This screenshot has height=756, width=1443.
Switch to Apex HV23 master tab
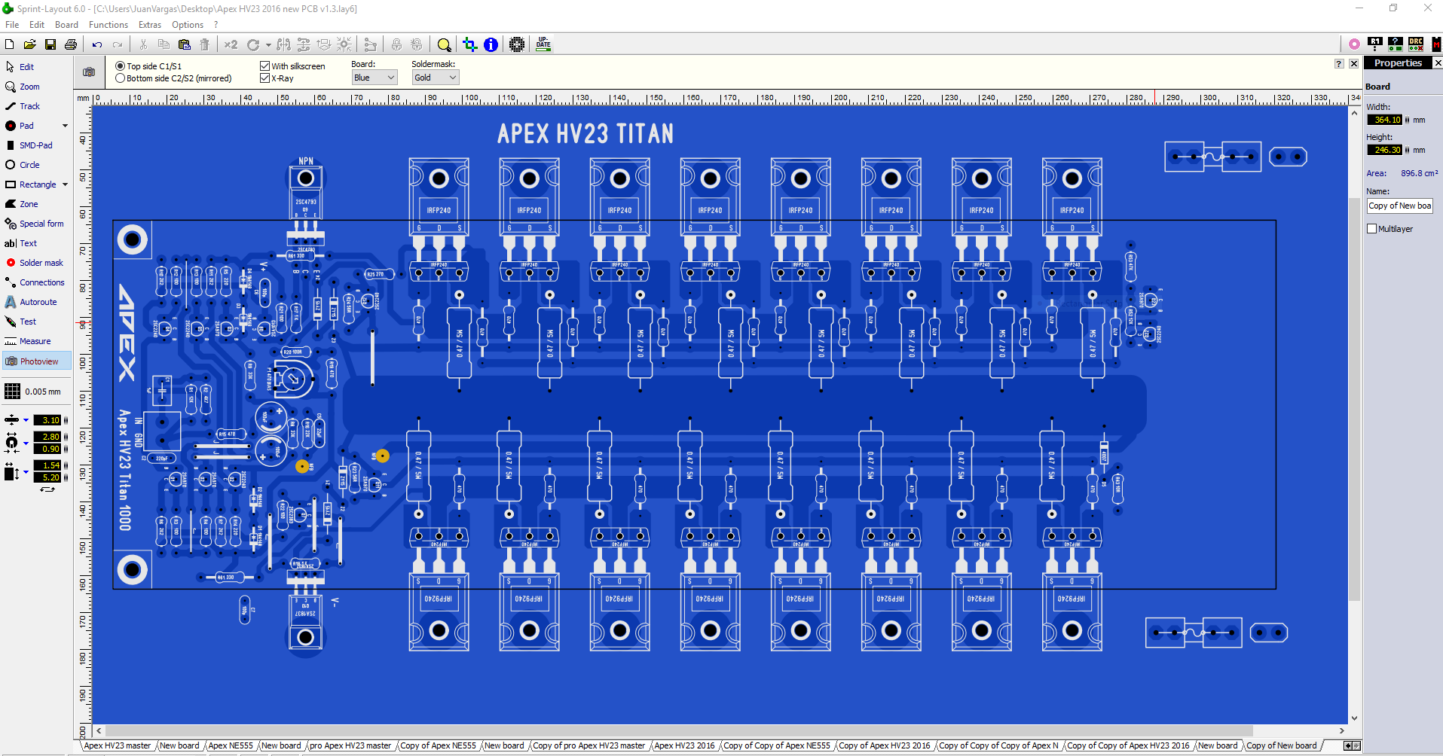118,745
